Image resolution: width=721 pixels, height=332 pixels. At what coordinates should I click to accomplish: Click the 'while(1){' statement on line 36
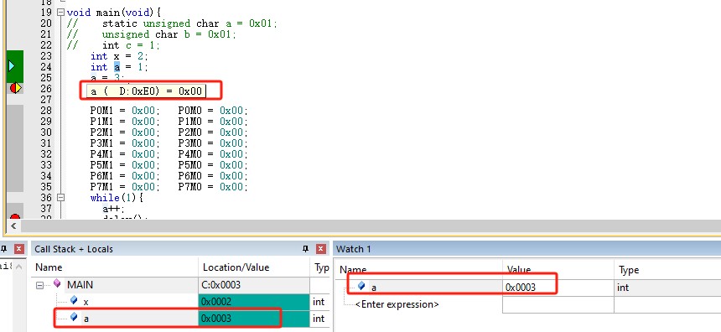[x=117, y=198]
